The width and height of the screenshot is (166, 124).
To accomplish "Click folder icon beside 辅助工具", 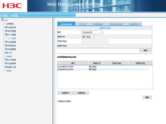I will [7, 67].
